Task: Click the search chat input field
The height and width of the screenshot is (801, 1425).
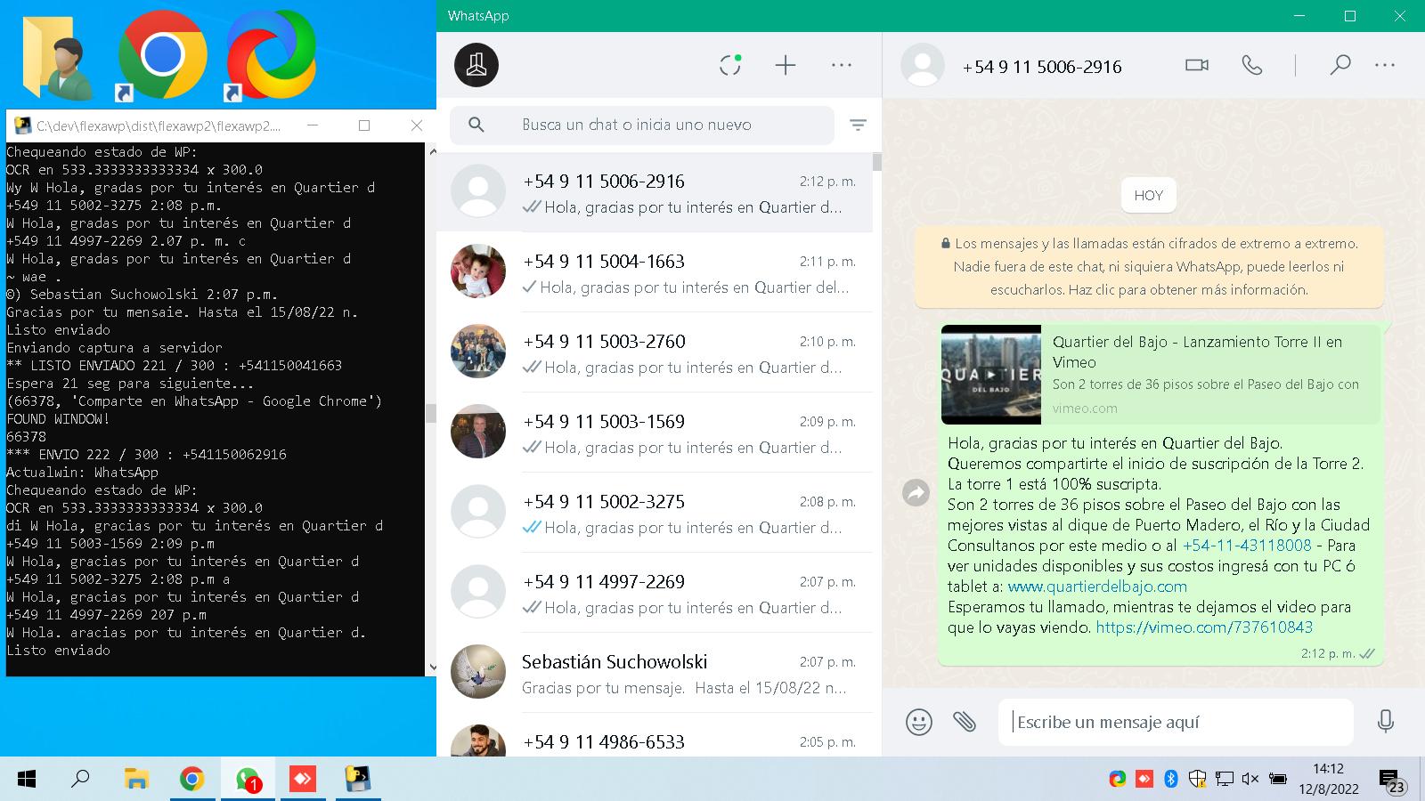Action: click(642, 125)
